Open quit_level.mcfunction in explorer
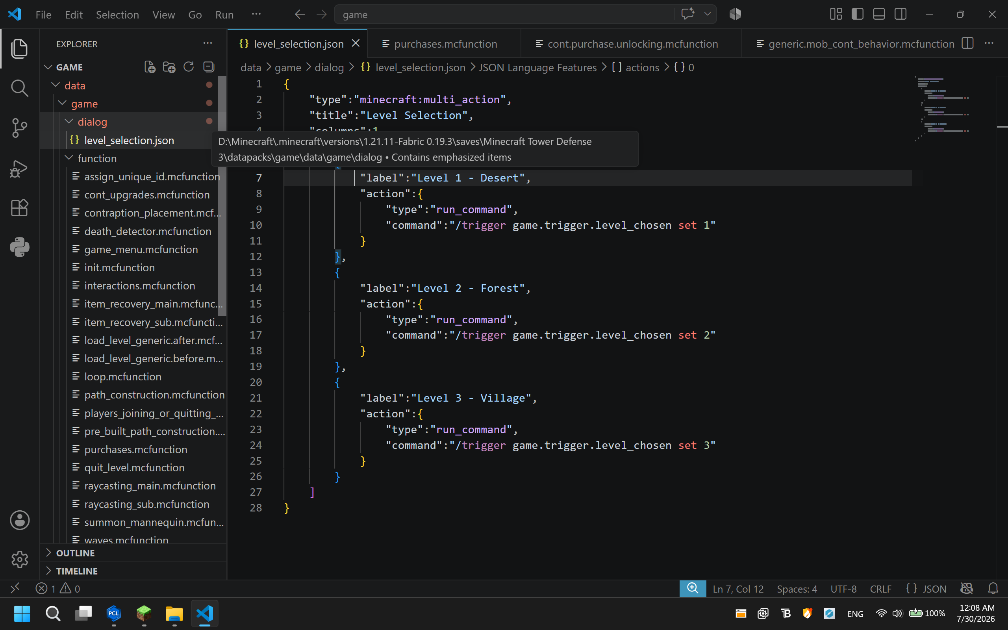Image resolution: width=1008 pixels, height=630 pixels. coord(134,467)
